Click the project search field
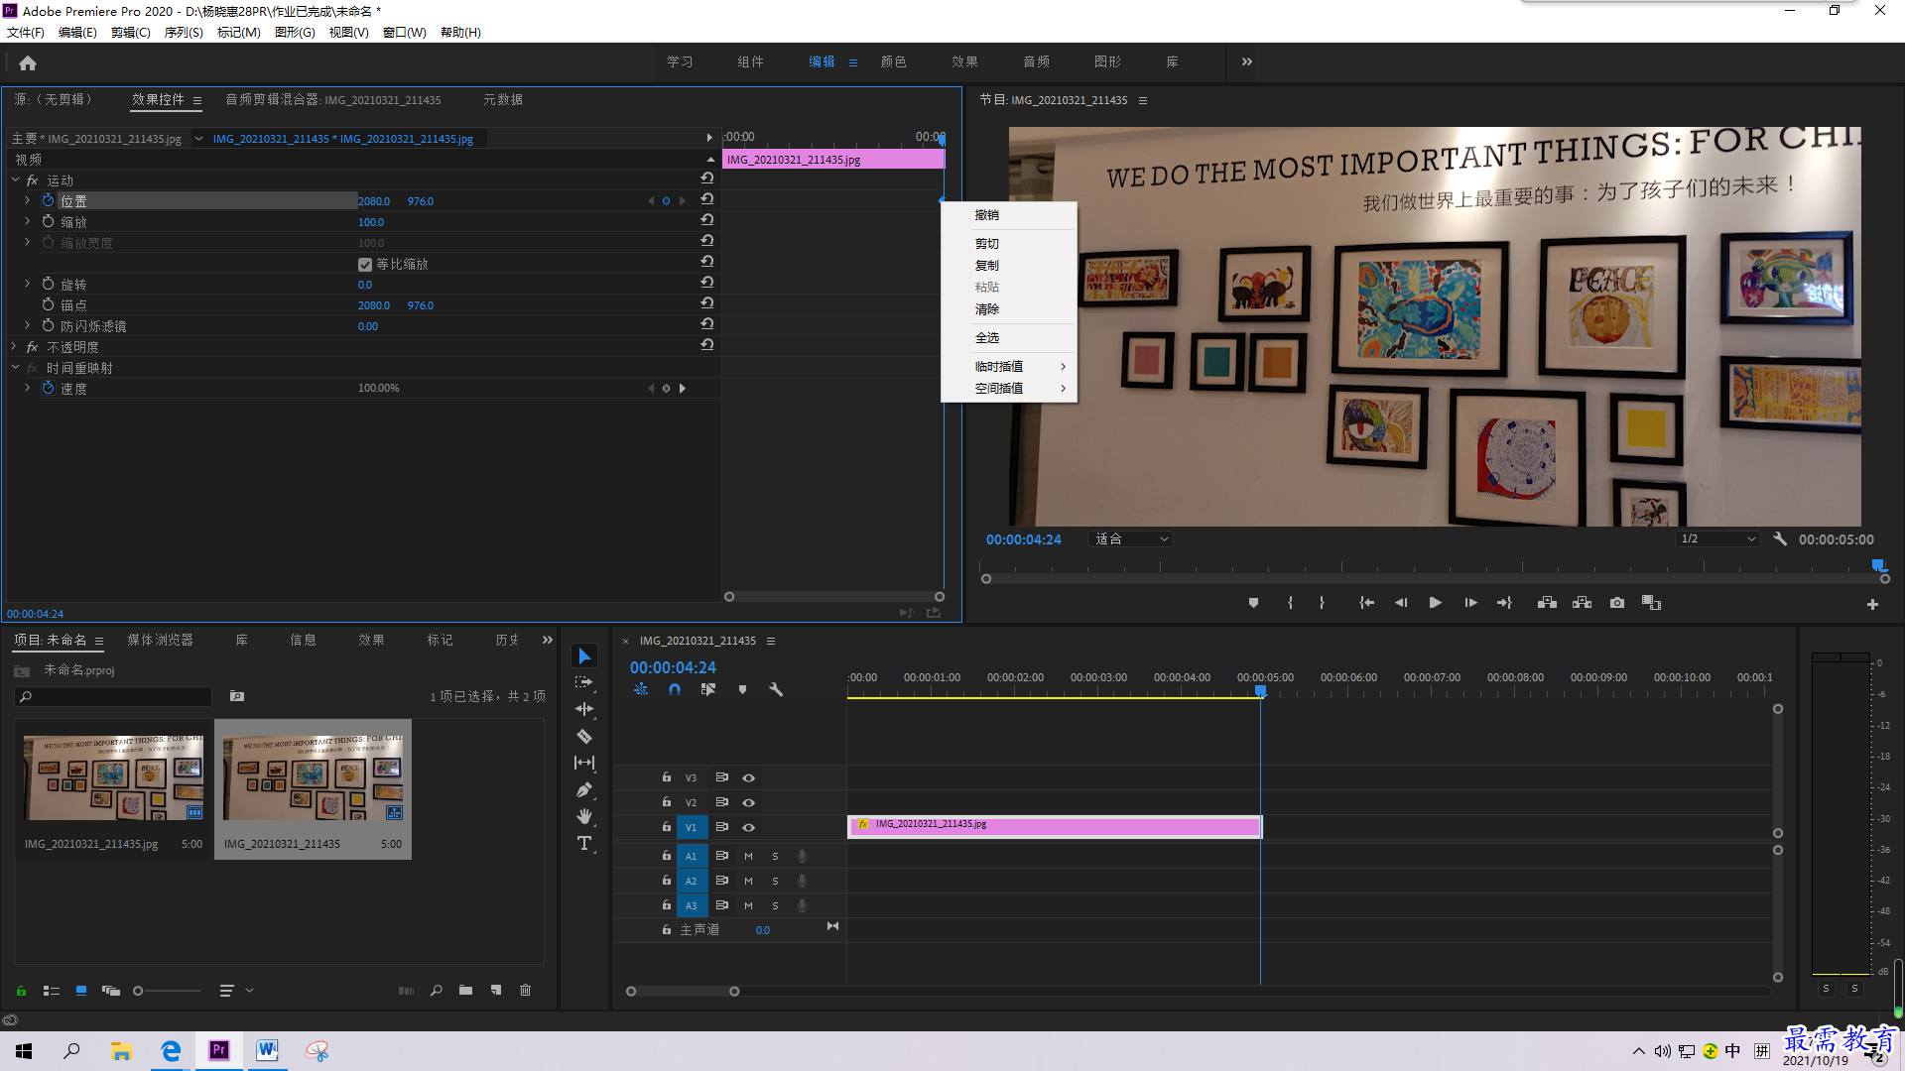Screen dimensions: 1905x1071 (114, 696)
